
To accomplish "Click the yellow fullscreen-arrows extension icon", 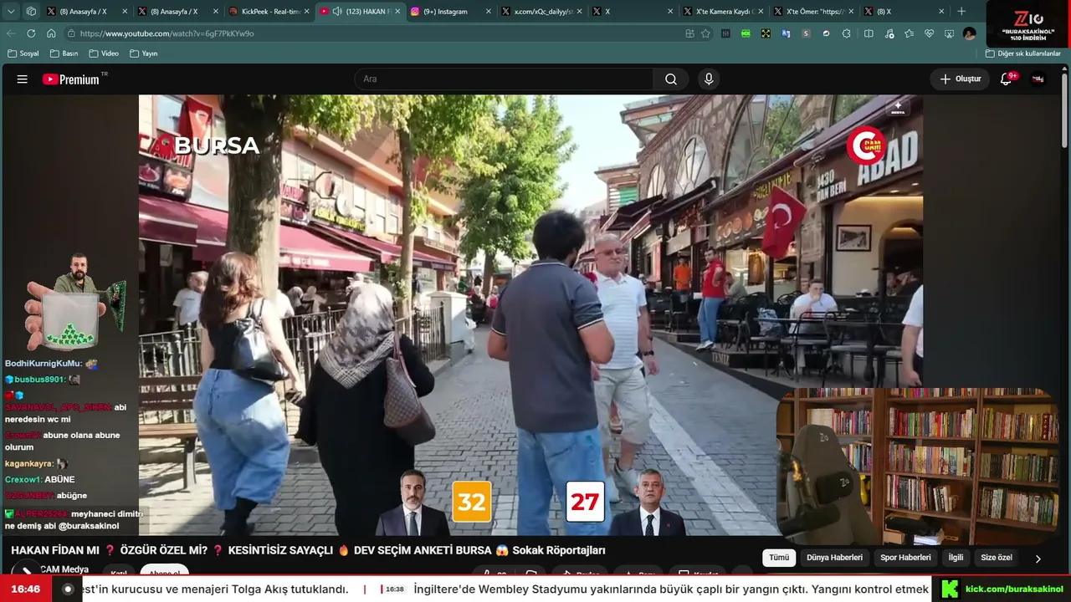I will 766,33.
